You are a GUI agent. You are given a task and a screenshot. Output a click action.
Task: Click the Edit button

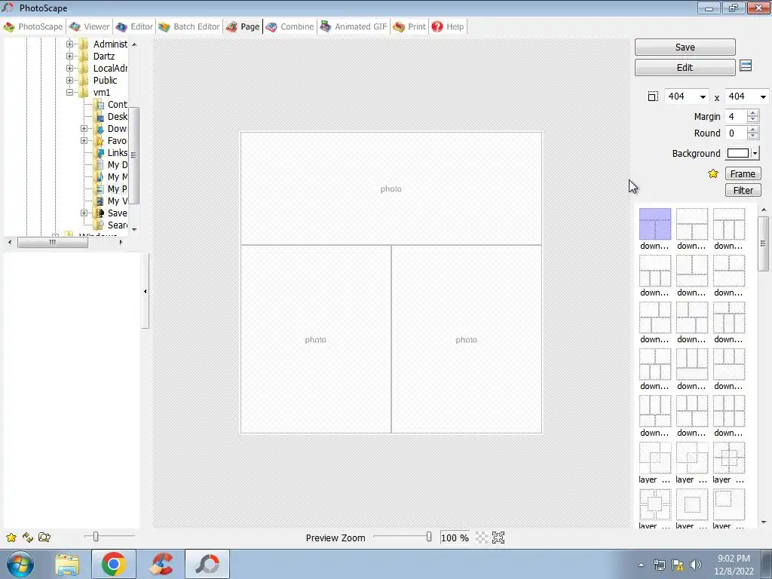coord(685,67)
